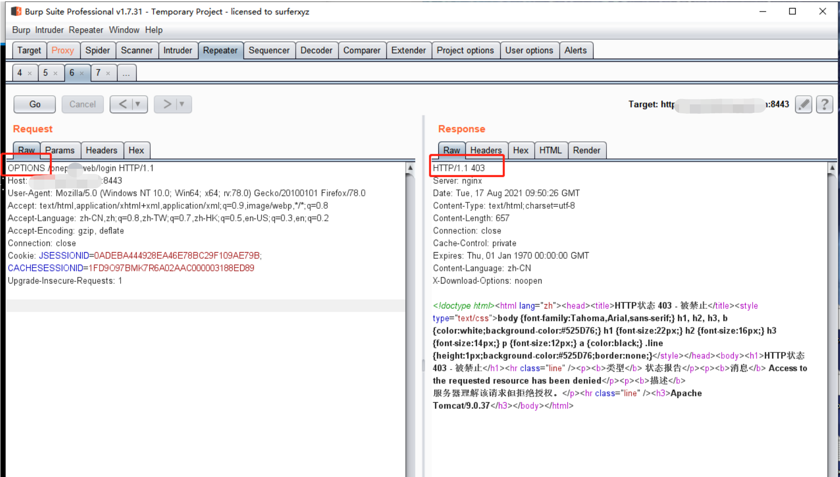Select repeater tab 5

[x=45, y=73]
